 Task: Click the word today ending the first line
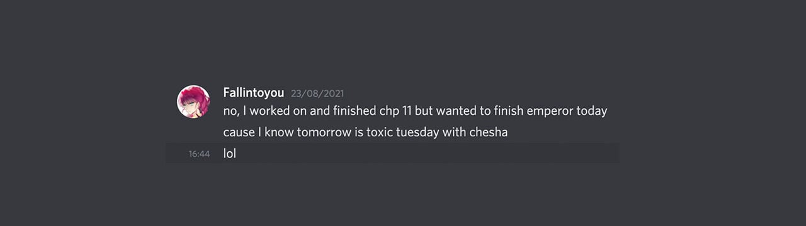592,111
